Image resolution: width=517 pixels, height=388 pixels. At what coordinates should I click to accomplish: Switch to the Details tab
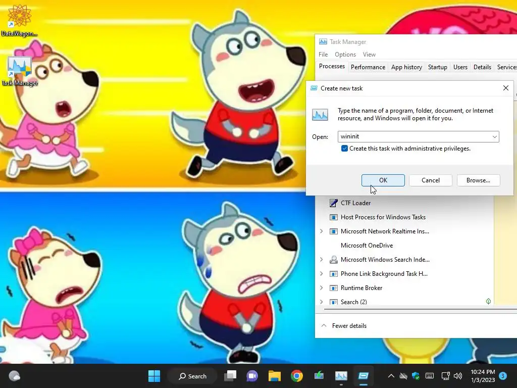482,67
